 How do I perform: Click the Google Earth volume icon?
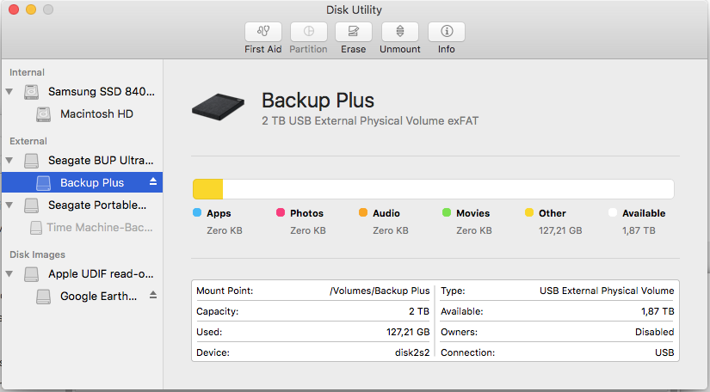click(44, 296)
